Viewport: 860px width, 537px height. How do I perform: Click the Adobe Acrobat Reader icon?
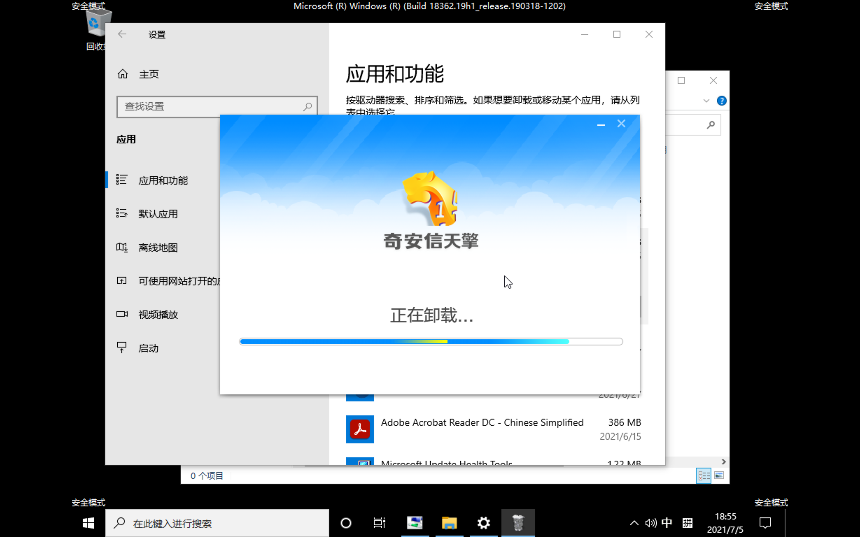(x=360, y=429)
